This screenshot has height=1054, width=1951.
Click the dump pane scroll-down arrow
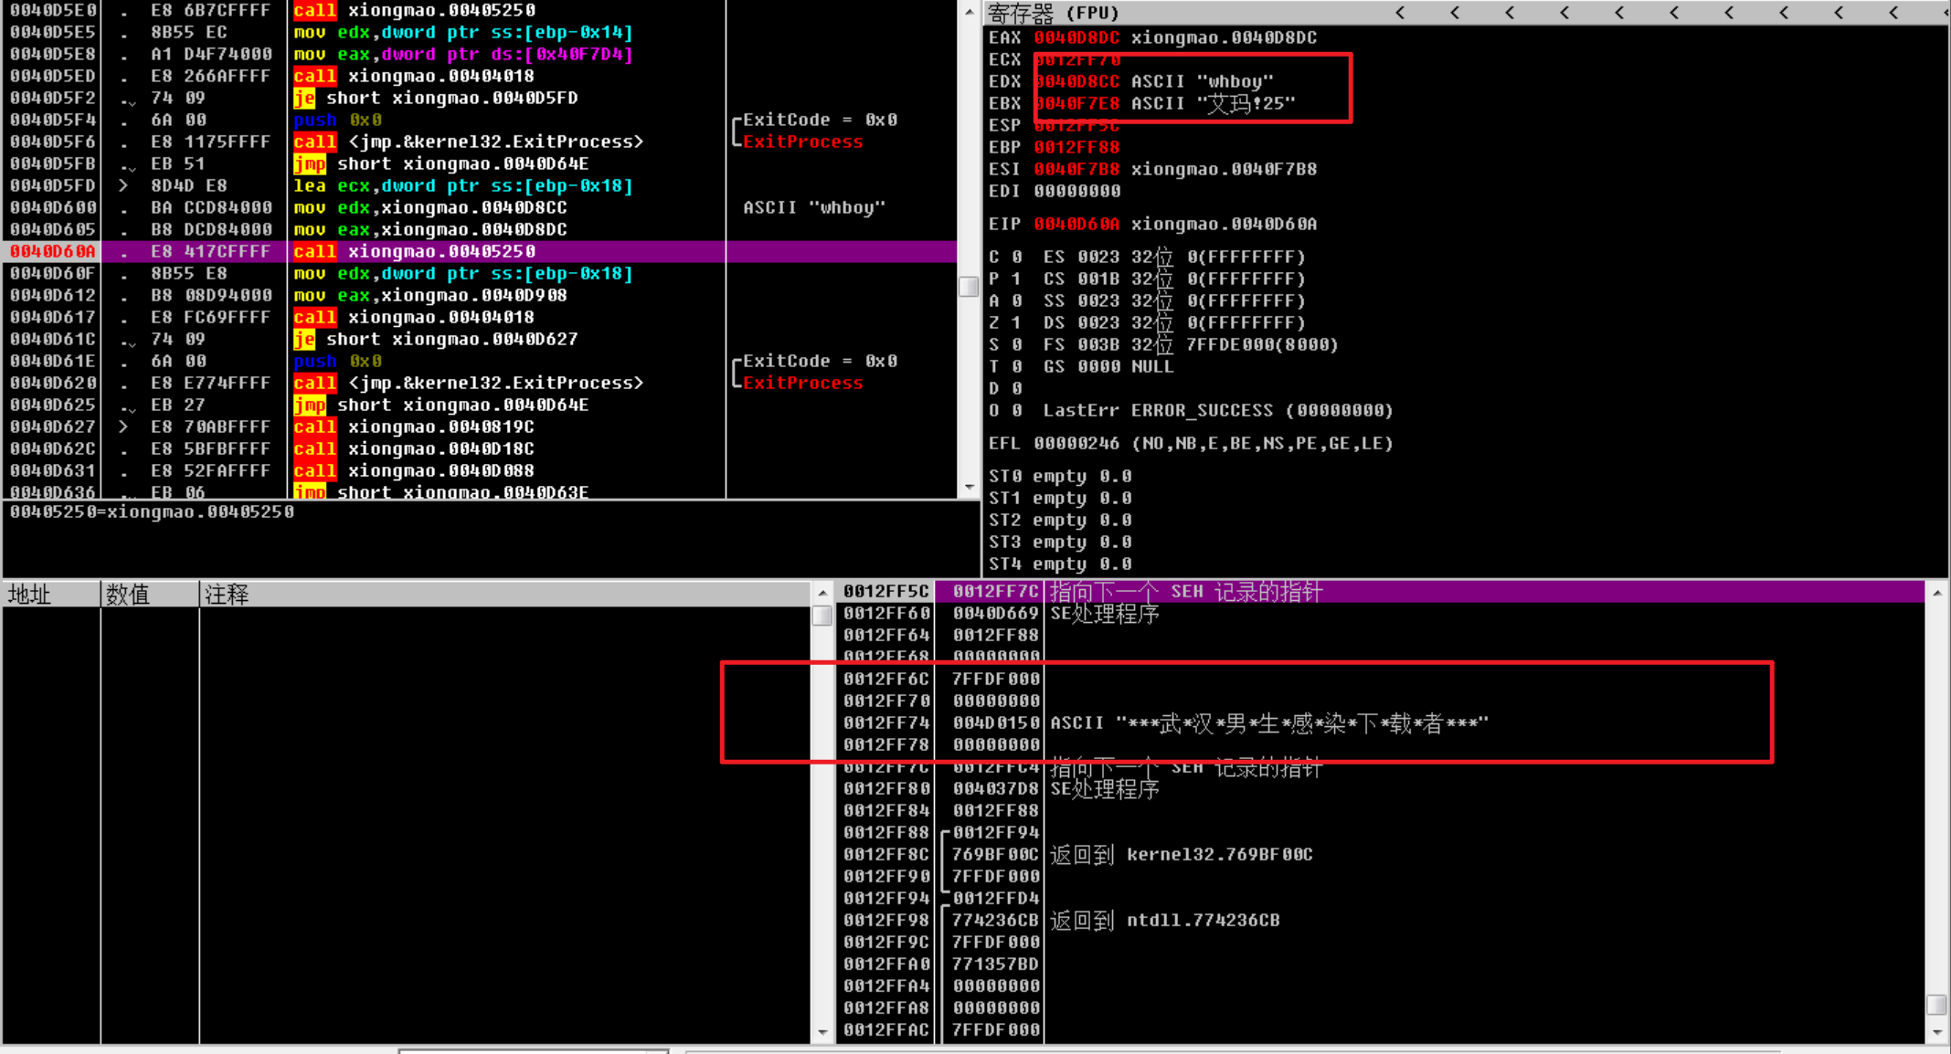(822, 1032)
